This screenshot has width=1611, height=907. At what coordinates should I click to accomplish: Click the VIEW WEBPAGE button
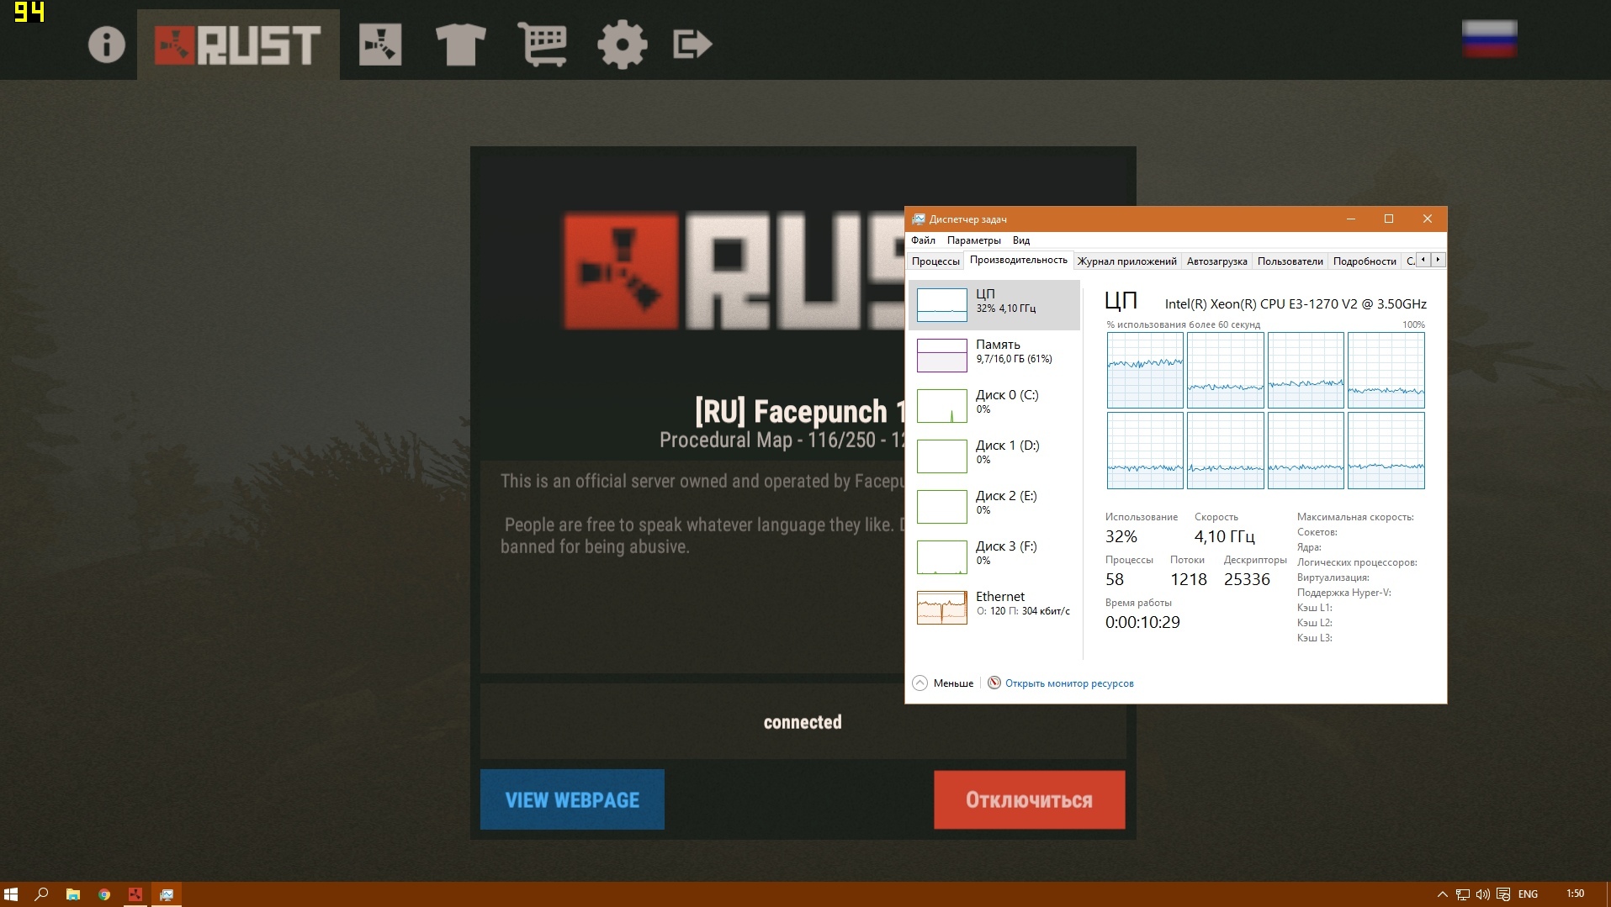point(572,799)
